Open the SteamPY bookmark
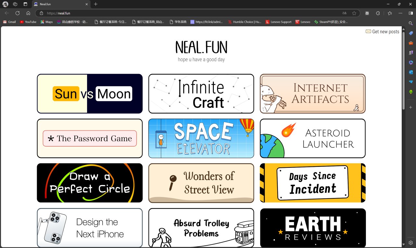This screenshot has width=416, height=248. [331, 22]
